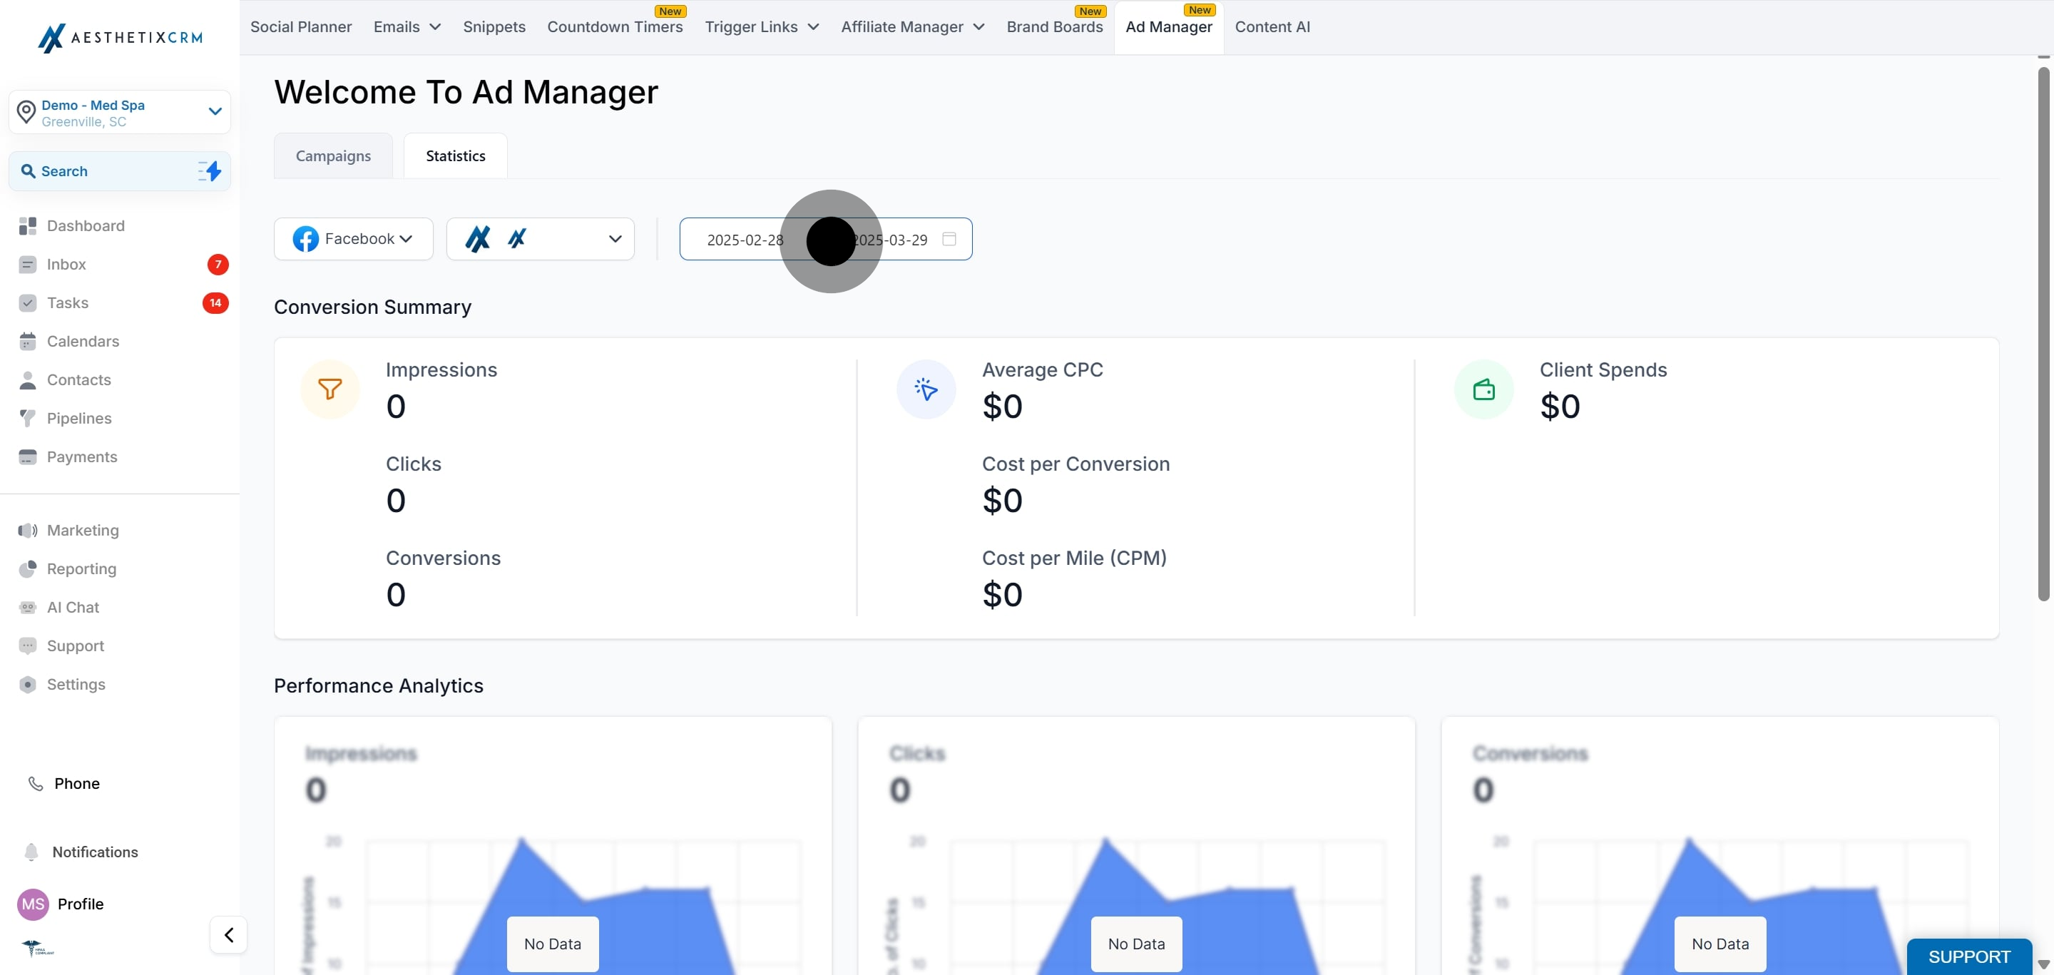Click the Pipelines funnel icon
This screenshot has width=2054, height=975.
click(27, 419)
